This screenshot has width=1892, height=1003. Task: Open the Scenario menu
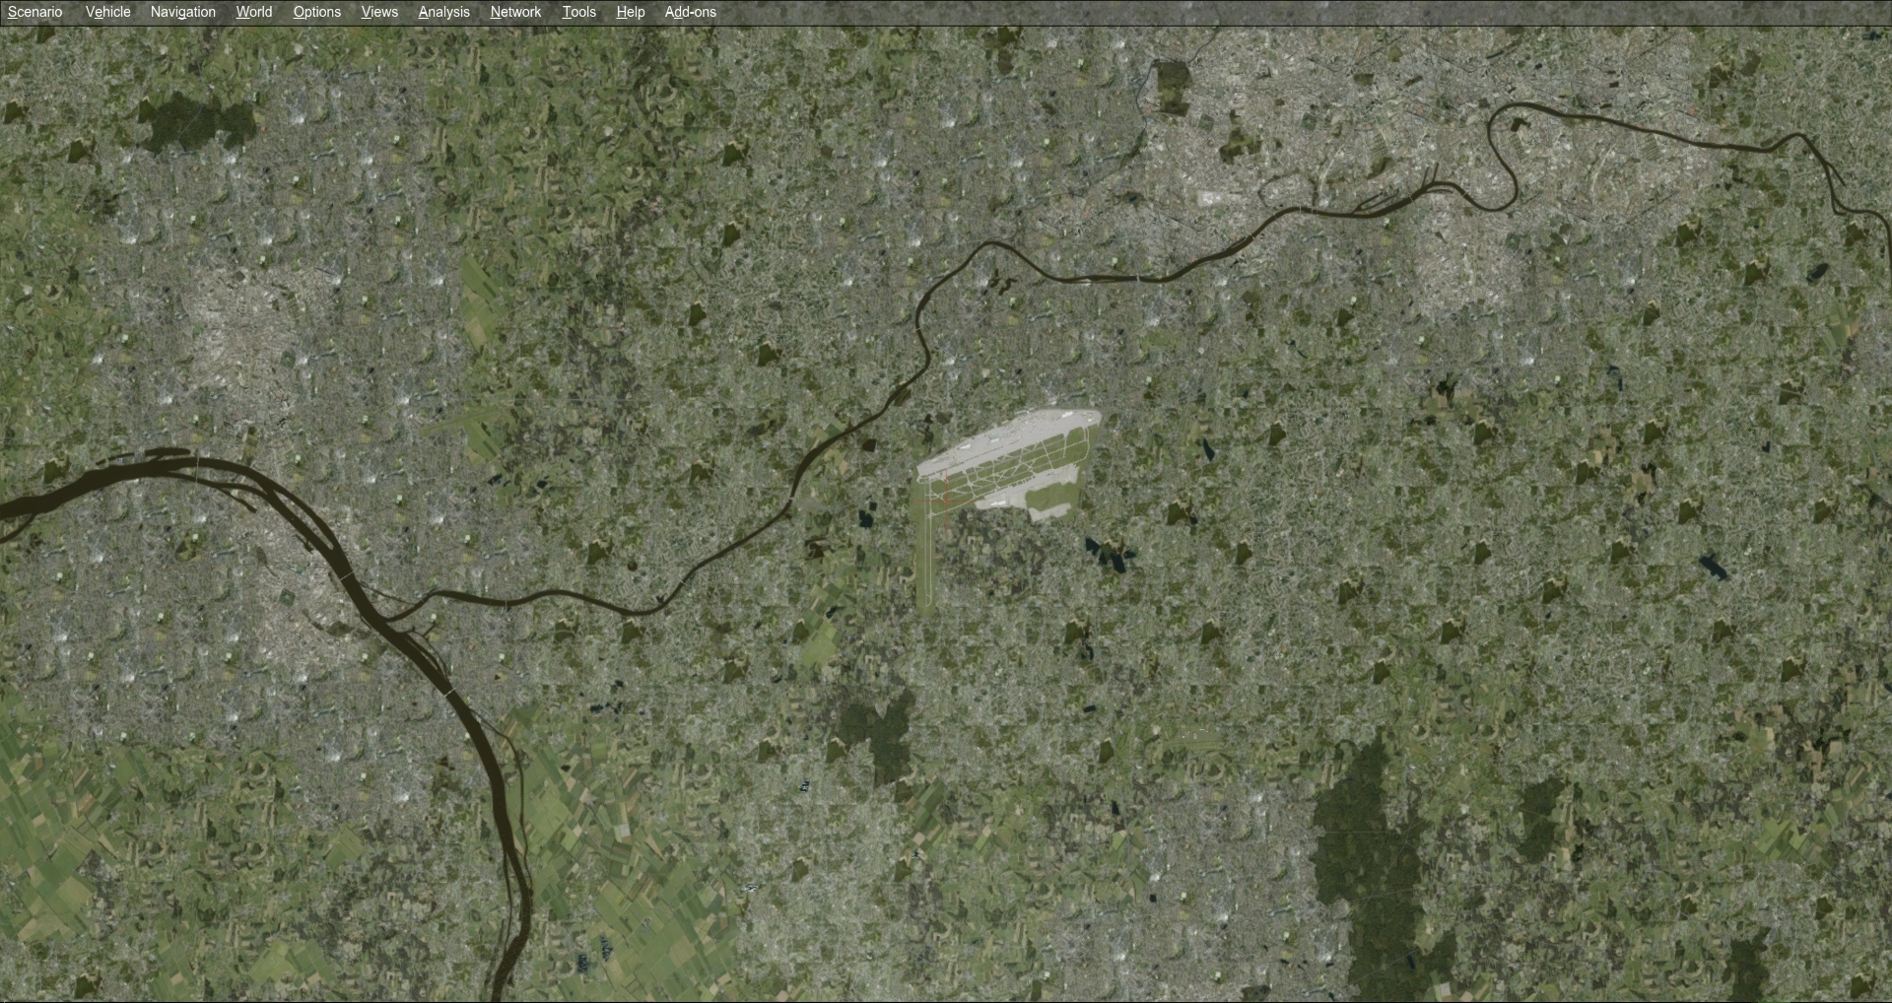(x=34, y=12)
